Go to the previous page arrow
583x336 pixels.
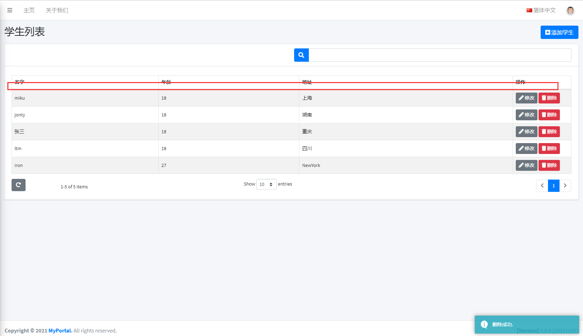(x=542, y=186)
